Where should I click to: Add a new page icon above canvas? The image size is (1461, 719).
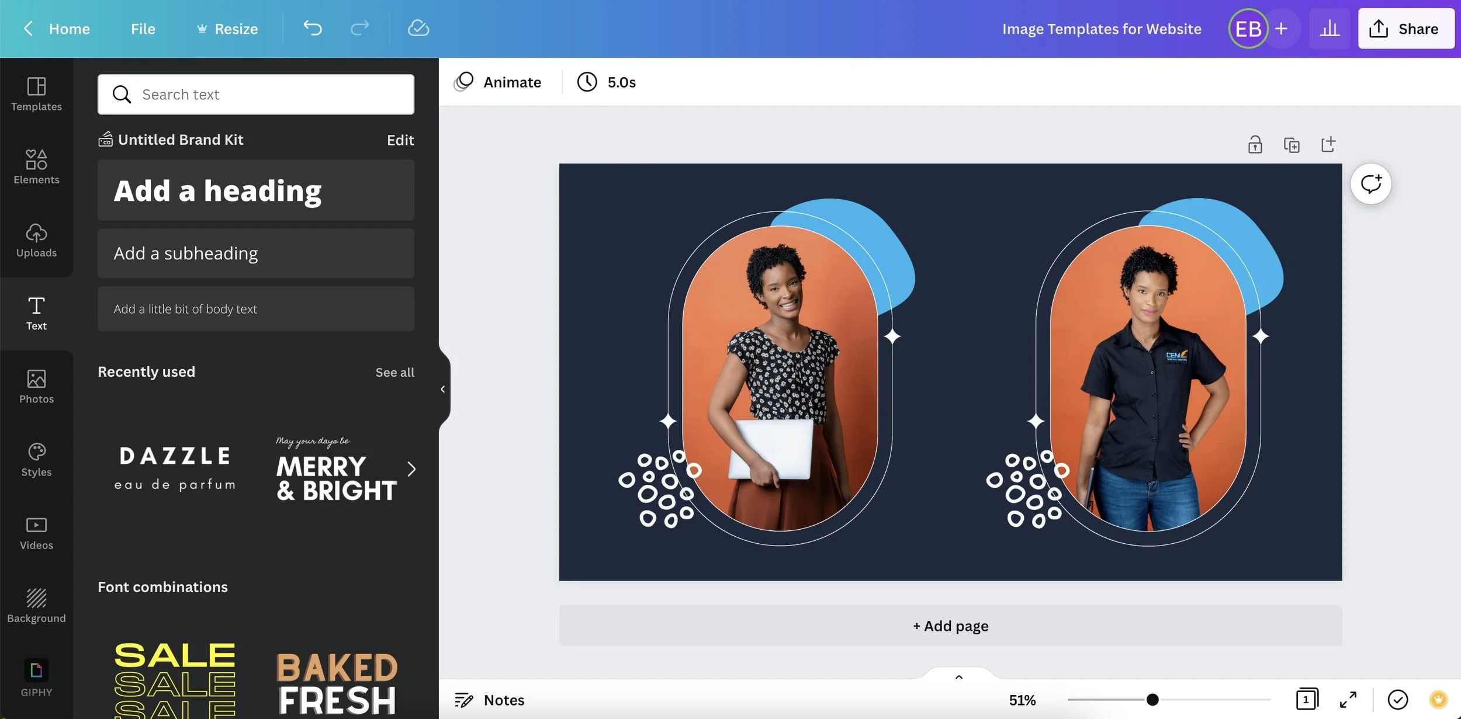click(1328, 144)
